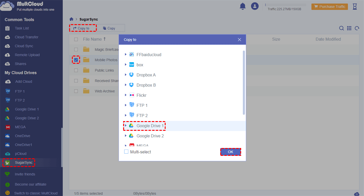
Task: Expand the Google Drive 2 tree arrow
Action: (126, 136)
